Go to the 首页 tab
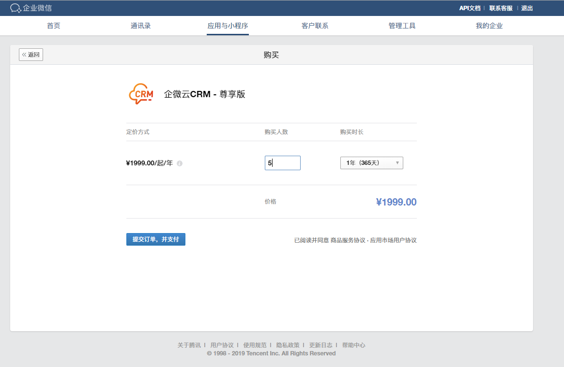Image resolution: width=564 pixels, height=367 pixels. coord(54,26)
